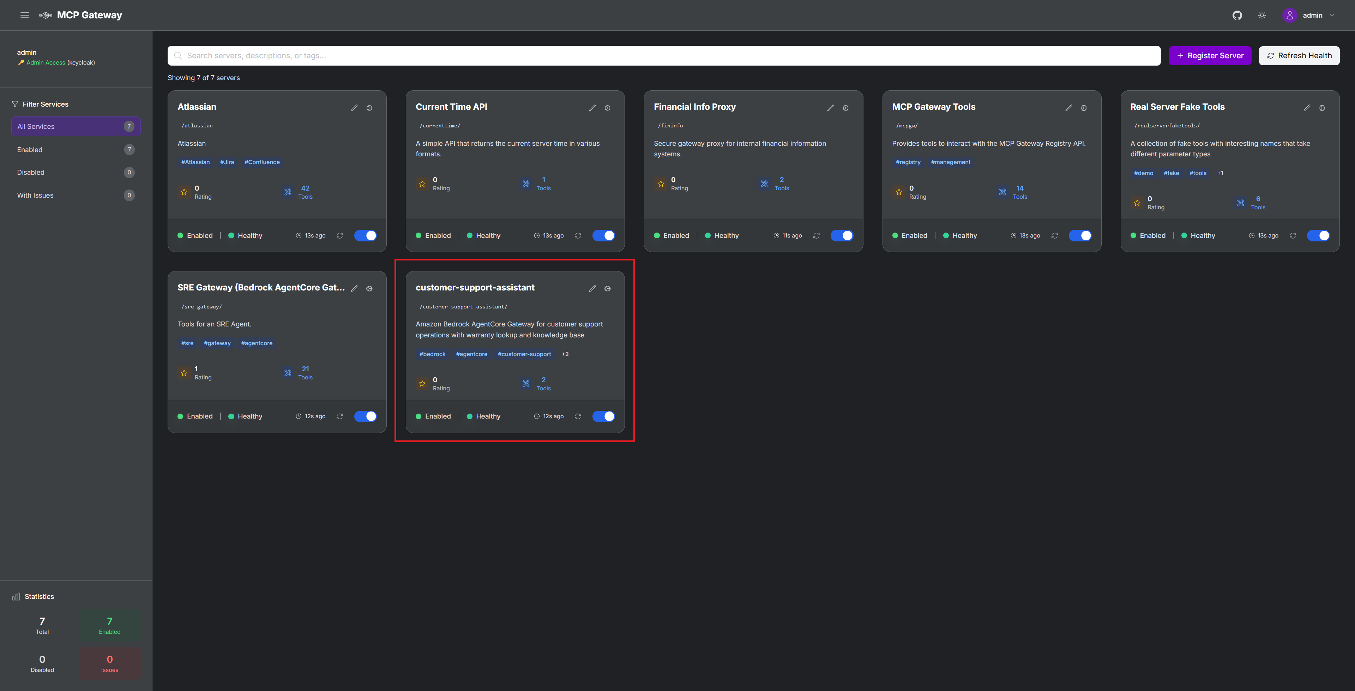
Task: Switch off customer-support-assistant server toggle
Action: pyautogui.click(x=603, y=416)
